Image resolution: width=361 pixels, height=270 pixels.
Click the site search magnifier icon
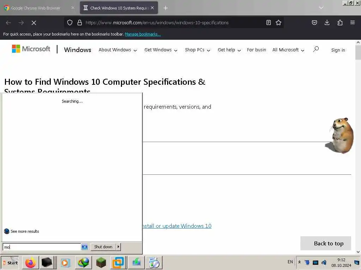[316, 49]
